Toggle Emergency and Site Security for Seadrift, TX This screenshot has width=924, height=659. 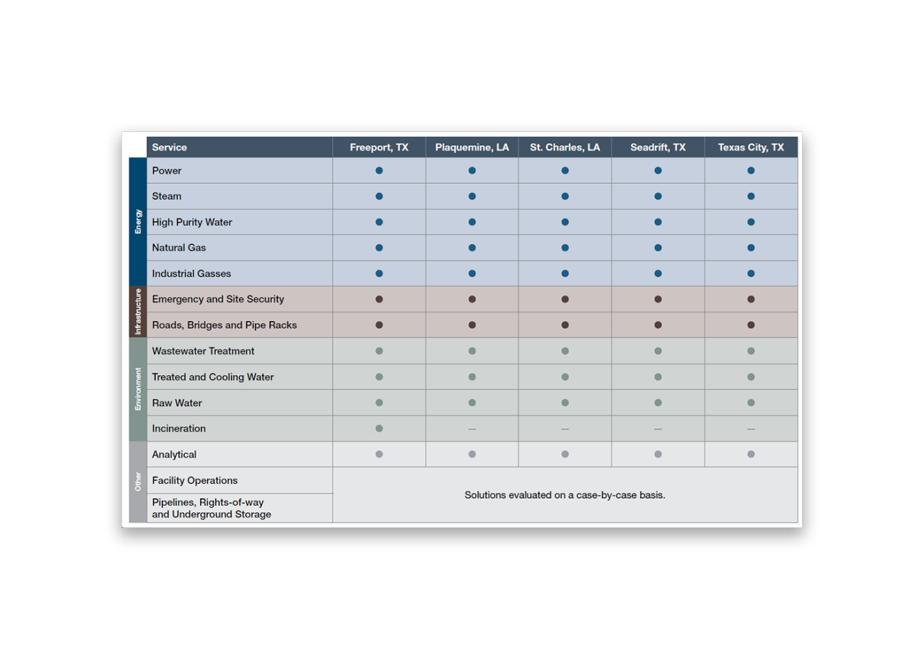click(658, 298)
